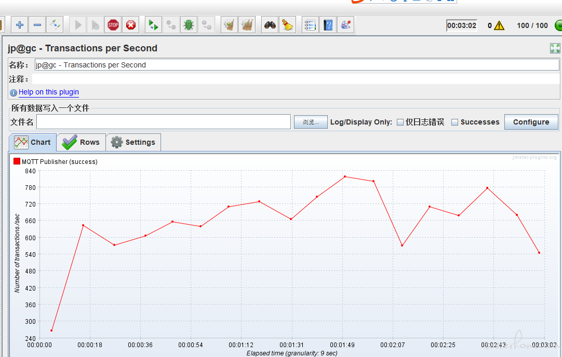Open the Settings tab
This screenshot has height=357, width=562.
(x=133, y=142)
